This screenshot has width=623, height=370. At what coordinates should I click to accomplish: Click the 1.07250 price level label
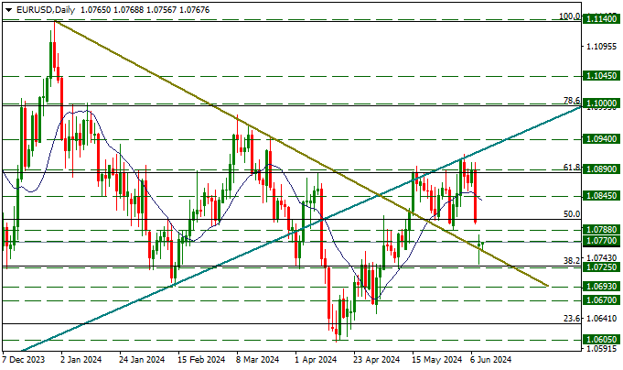(x=601, y=267)
